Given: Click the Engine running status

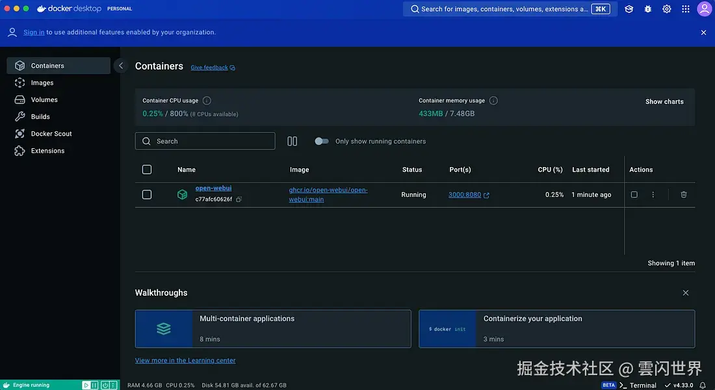Looking at the screenshot, I should [31, 385].
